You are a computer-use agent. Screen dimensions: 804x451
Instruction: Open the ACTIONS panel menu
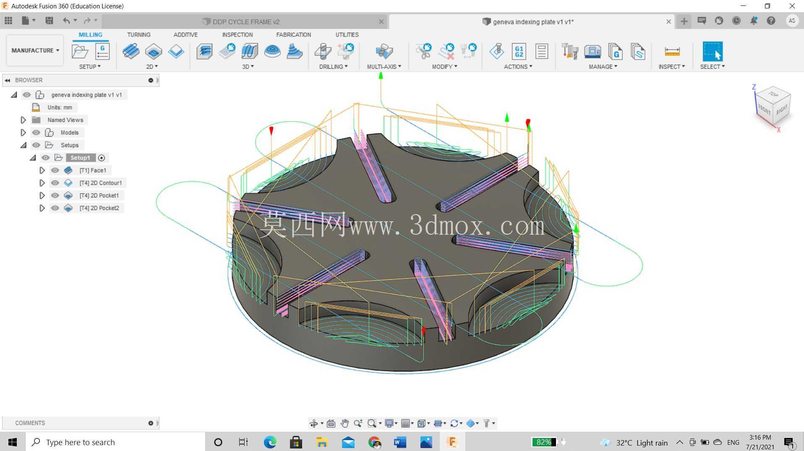[x=518, y=67]
